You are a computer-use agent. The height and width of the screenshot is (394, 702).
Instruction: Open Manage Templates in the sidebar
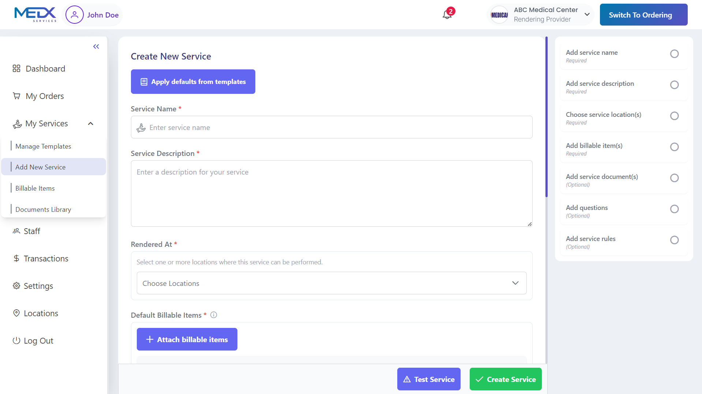coord(43,146)
